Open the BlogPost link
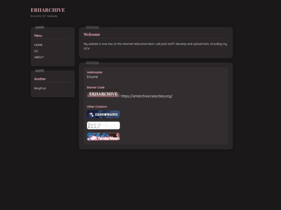Viewport: 281px width, 210px height. tap(40, 88)
